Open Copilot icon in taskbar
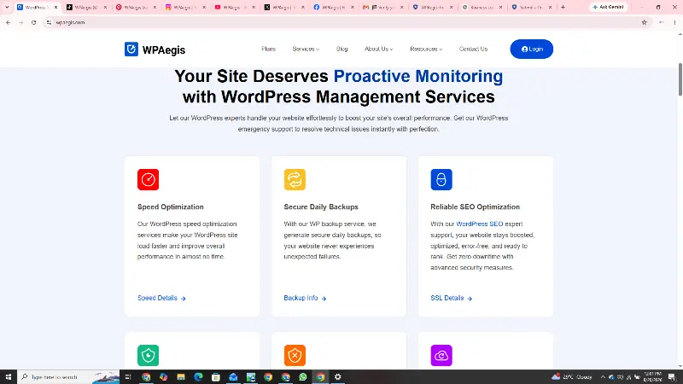 [163, 376]
